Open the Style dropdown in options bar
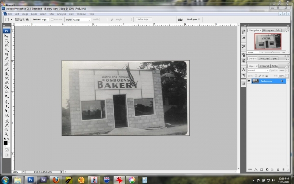The height and width of the screenshot is (184, 294). coord(81,20)
